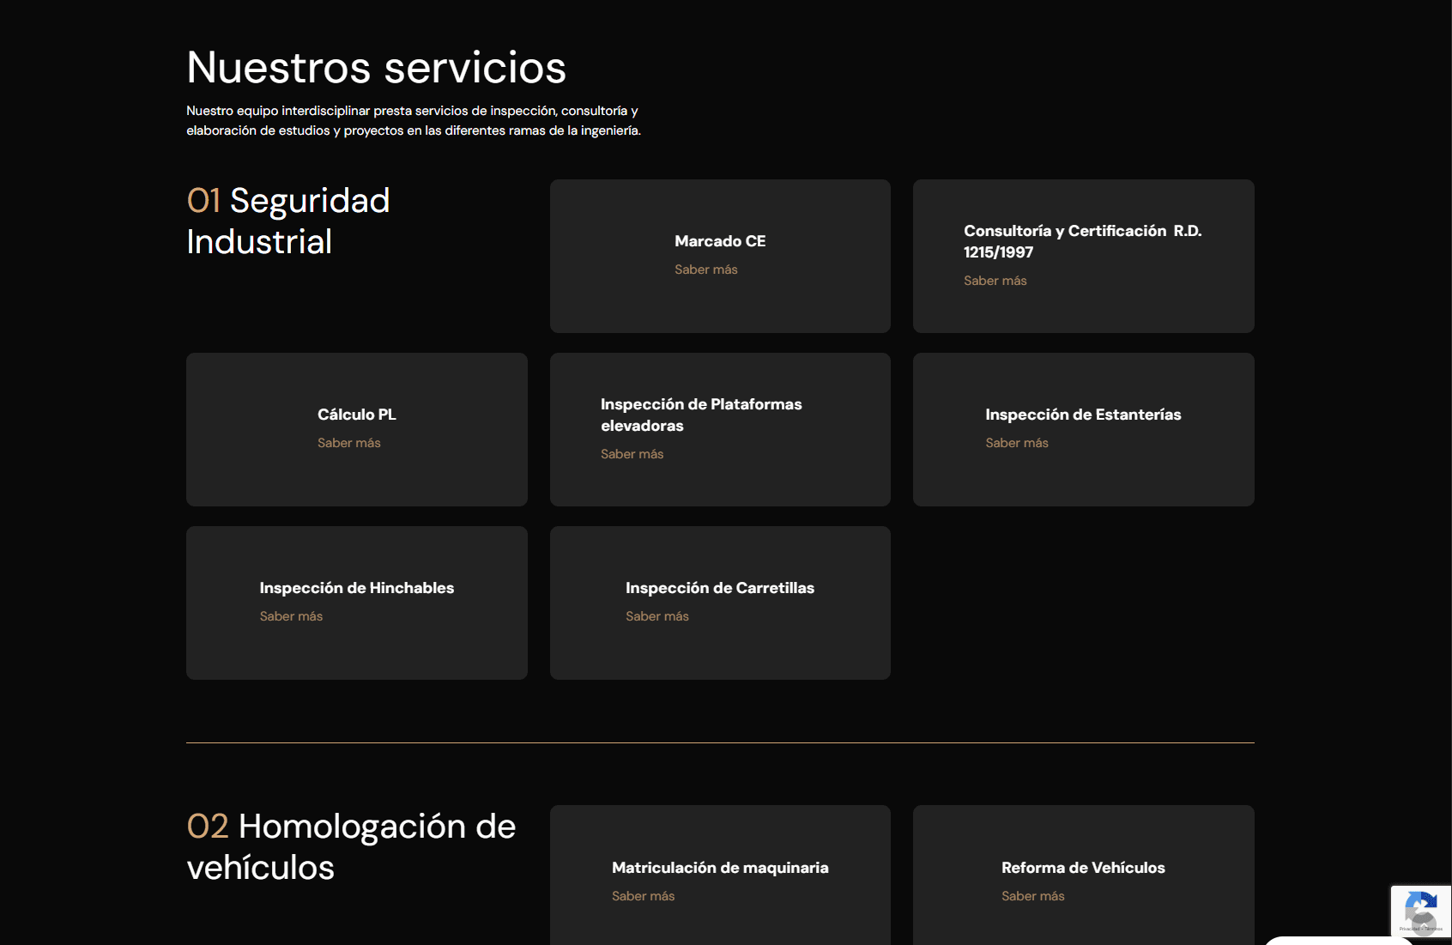The image size is (1452, 945).
Task: Click the '01 Seguridad Industrial' section heading
Action: (x=288, y=220)
